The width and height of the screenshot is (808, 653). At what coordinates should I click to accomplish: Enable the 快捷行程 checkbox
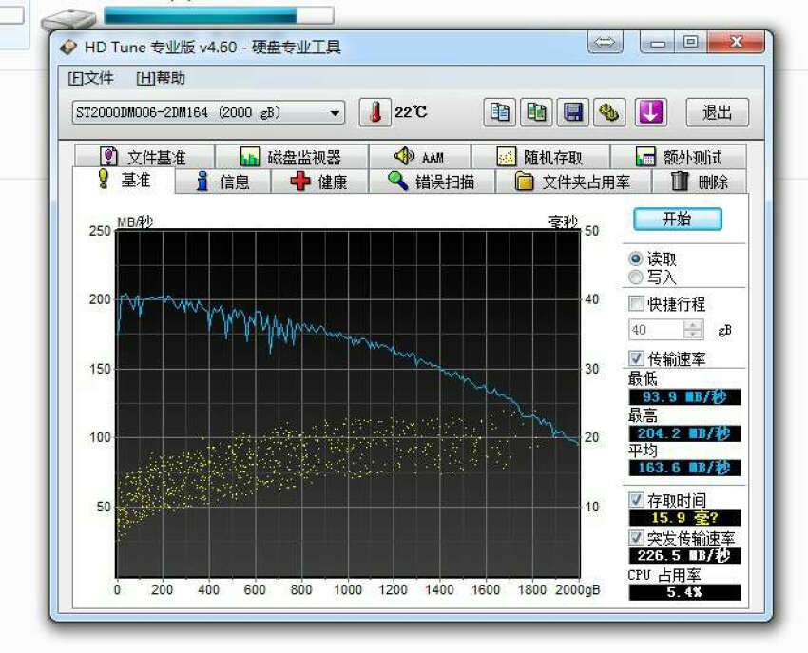tap(636, 303)
